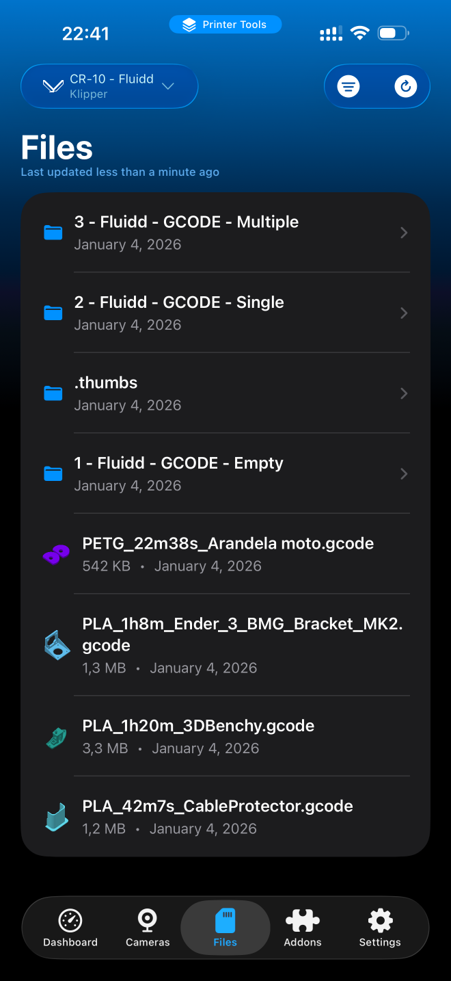Image resolution: width=451 pixels, height=981 pixels.
Task: Tap the folder icon for '2 - Fluidd - GCODE - Single'
Action: [53, 313]
